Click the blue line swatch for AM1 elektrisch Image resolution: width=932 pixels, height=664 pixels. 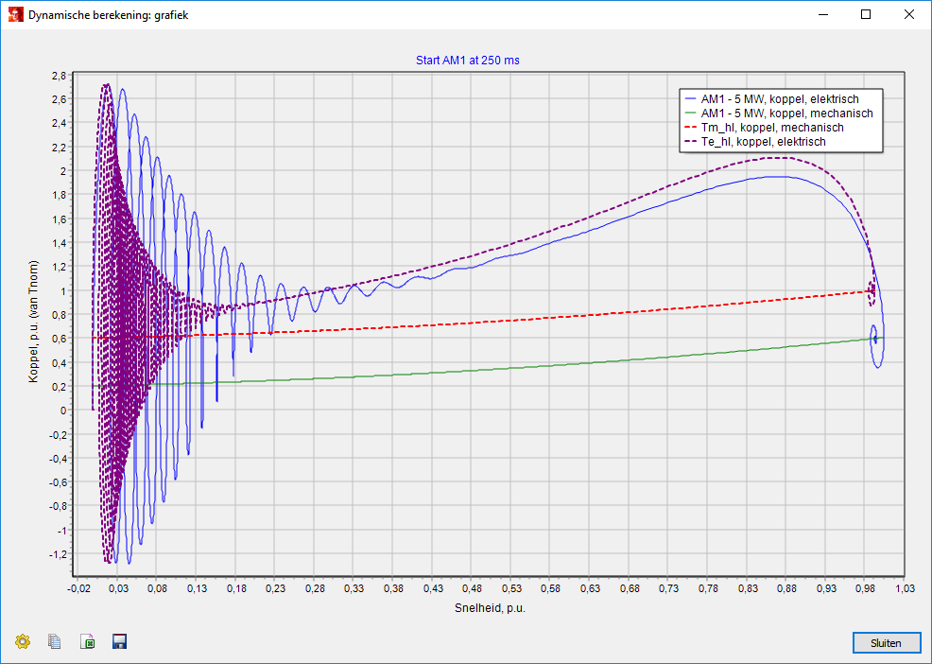click(x=689, y=99)
